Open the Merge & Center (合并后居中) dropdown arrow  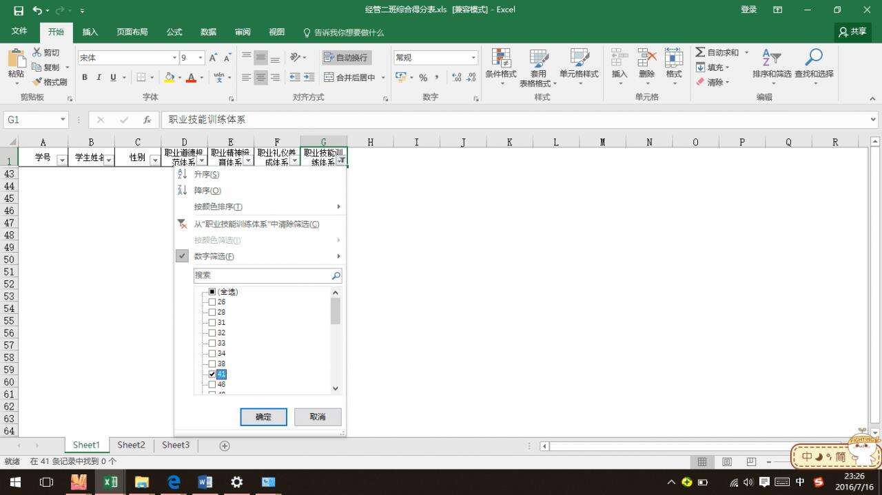tap(383, 78)
